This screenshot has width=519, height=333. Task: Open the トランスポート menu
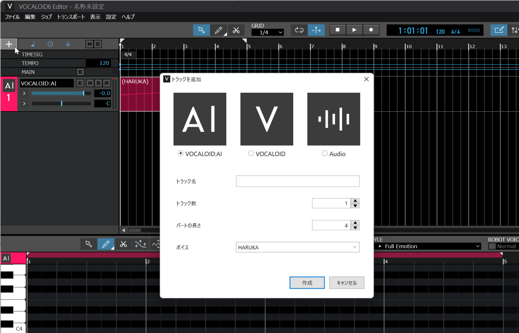[x=71, y=17]
